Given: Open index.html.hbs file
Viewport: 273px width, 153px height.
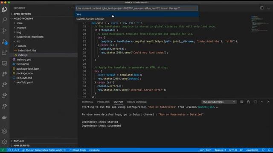Looking at the screenshot, I should [44, 51].
